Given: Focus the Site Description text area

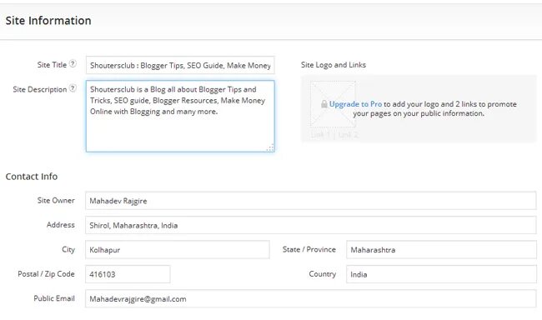Looking at the screenshot, I should click(x=180, y=116).
